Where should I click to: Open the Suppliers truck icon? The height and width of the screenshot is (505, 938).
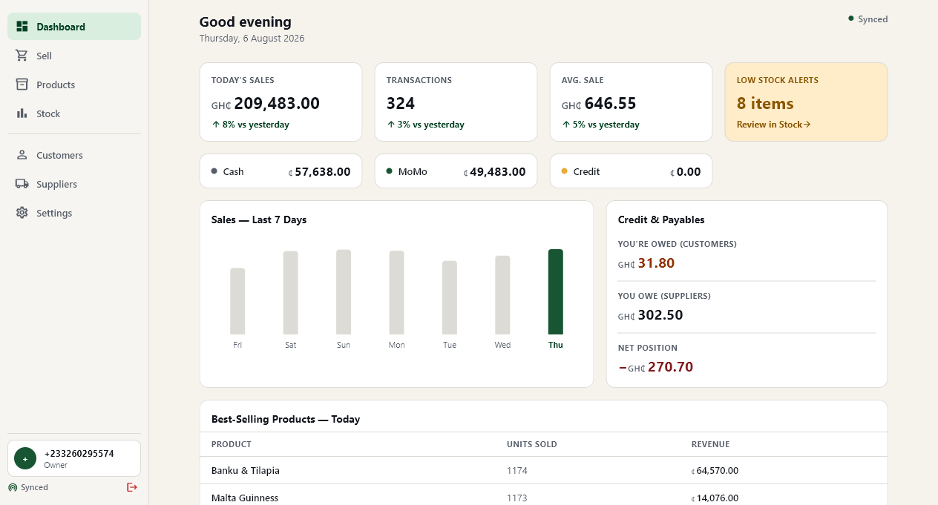point(22,184)
